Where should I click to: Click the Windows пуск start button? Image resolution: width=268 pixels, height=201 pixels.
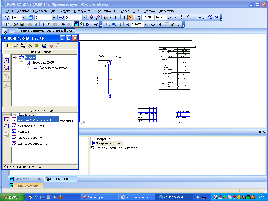coord(12,197)
